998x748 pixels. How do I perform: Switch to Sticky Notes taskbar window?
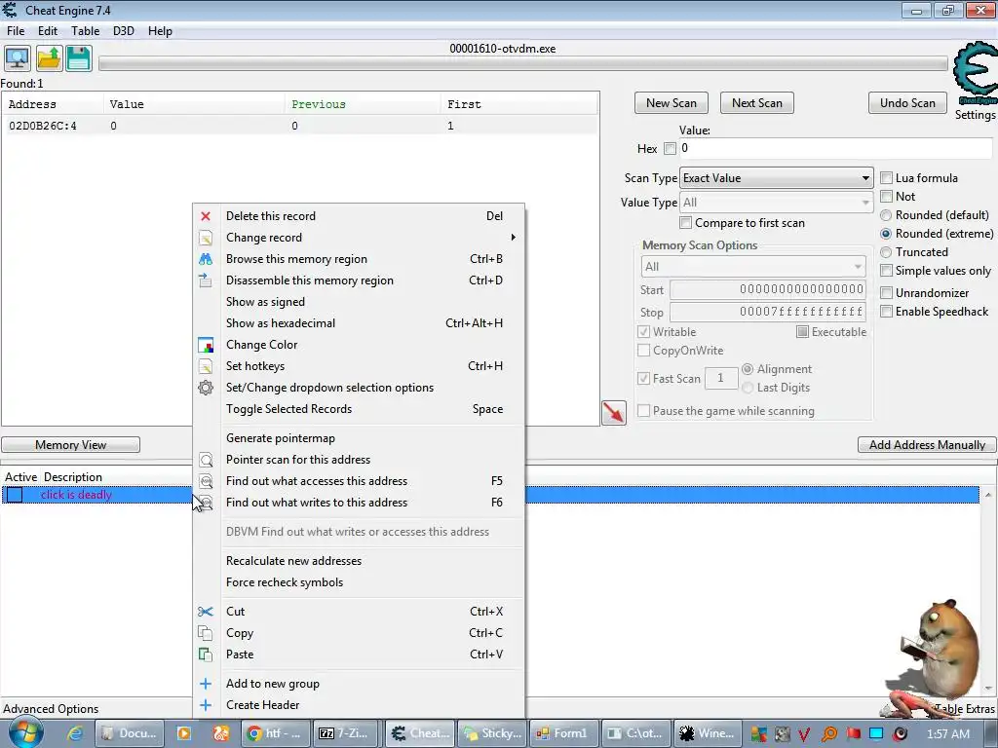494,733
